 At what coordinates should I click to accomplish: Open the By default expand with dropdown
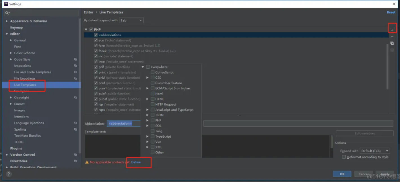coord(131,20)
